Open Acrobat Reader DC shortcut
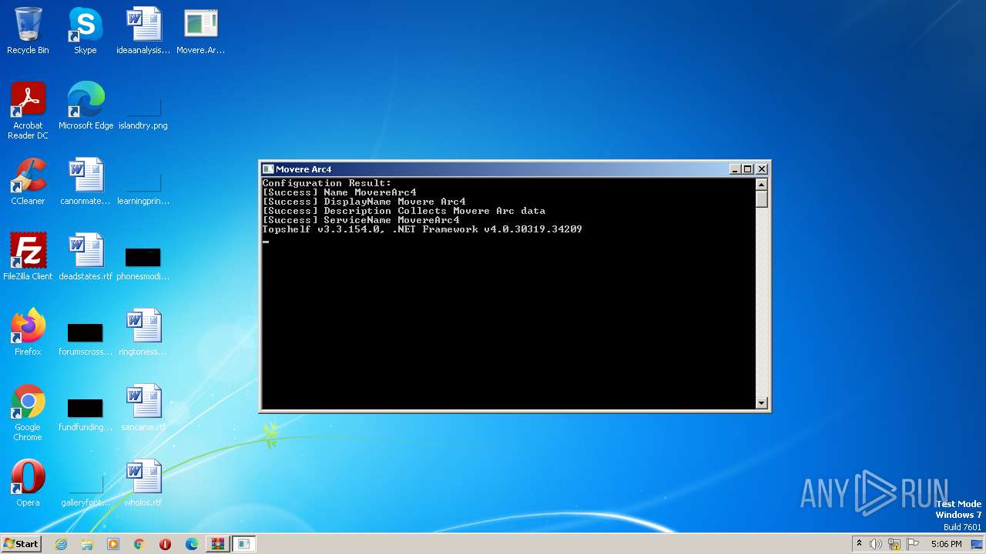986x554 pixels. [28, 110]
